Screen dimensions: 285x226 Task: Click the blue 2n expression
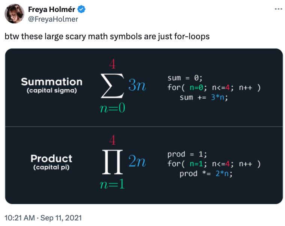pos(137,161)
